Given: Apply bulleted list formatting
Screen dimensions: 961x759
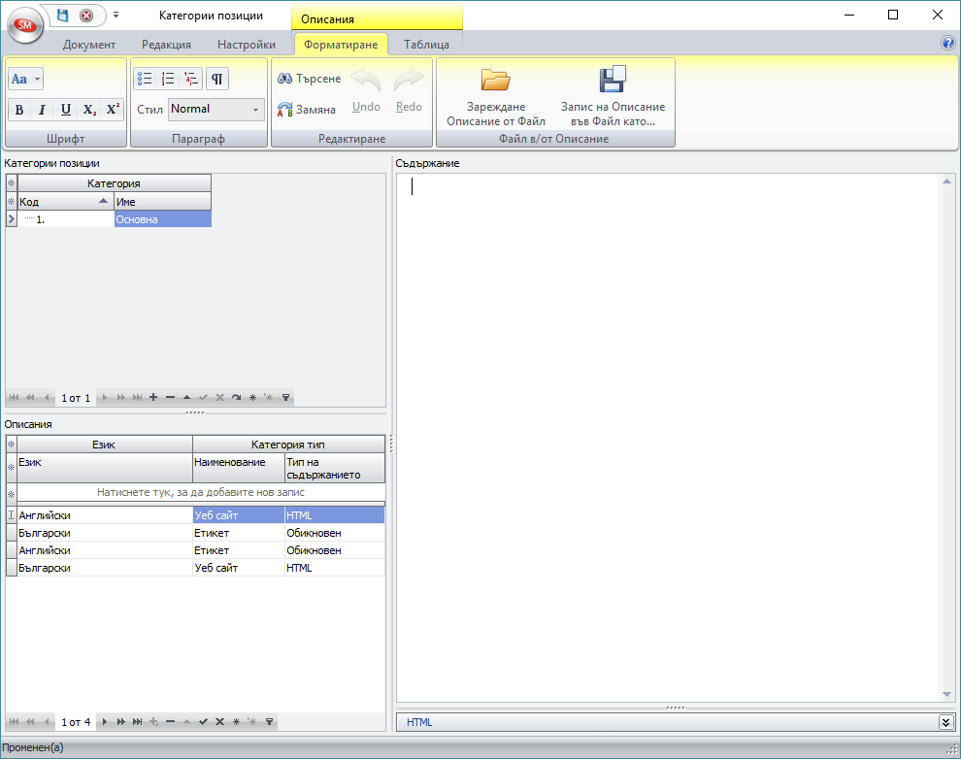Looking at the screenshot, I should pyautogui.click(x=145, y=79).
